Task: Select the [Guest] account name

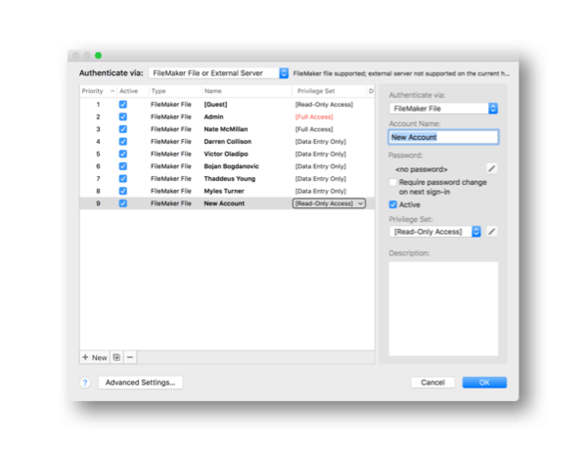Action: click(216, 105)
